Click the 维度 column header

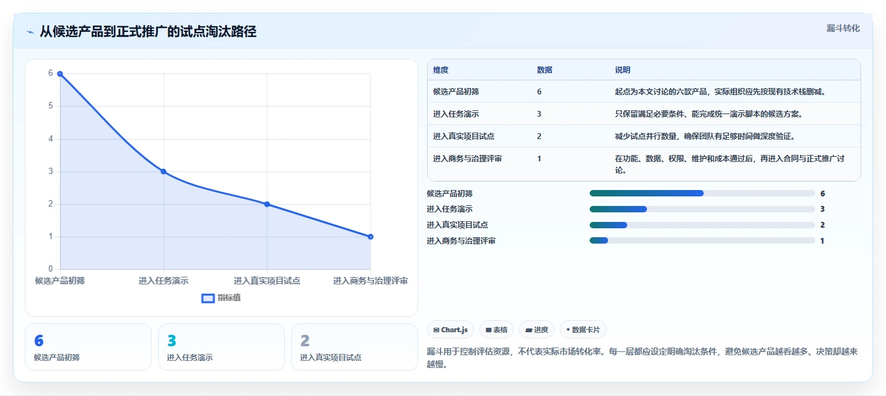pyautogui.click(x=440, y=70)
